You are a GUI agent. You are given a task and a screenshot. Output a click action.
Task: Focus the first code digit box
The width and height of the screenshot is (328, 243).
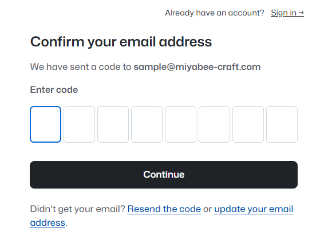point(45,124)
